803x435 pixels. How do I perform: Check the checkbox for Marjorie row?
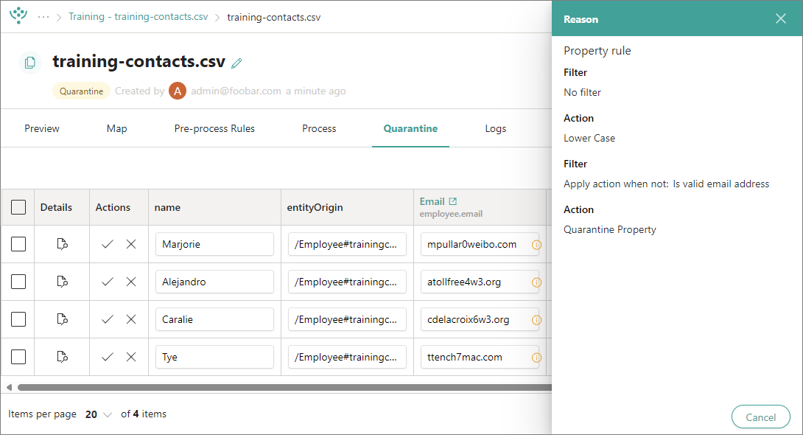click(x=18, y=244)
